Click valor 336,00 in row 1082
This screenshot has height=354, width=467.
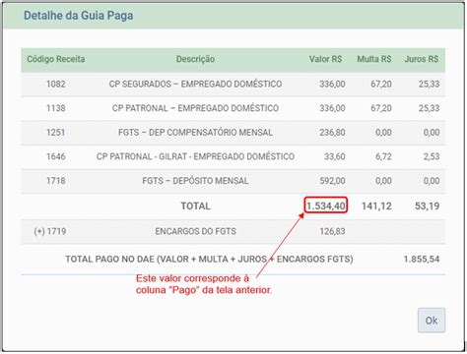(x=332, y=84)
